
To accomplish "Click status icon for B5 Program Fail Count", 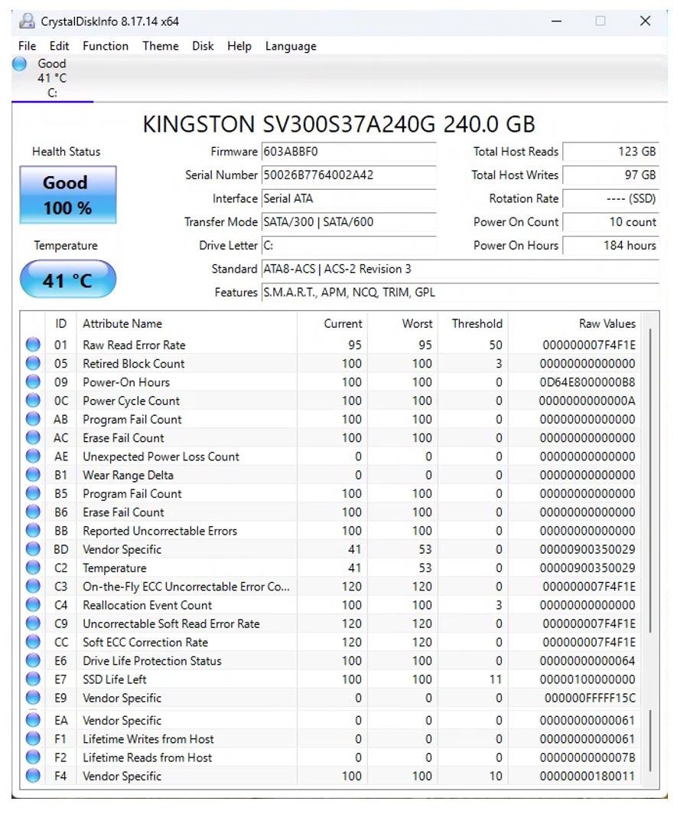I will (33, 493).
